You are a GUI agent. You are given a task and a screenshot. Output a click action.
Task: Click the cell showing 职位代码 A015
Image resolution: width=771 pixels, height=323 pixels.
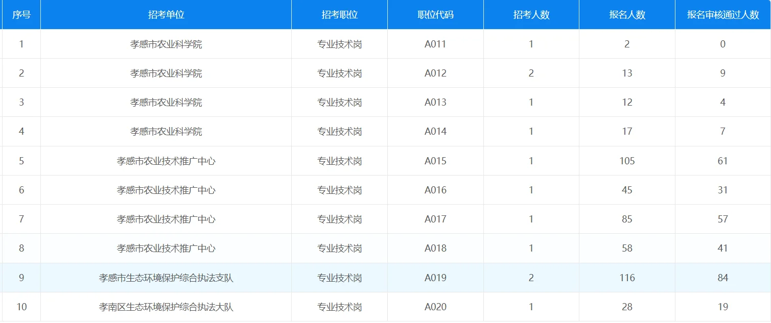click(435, 161)
